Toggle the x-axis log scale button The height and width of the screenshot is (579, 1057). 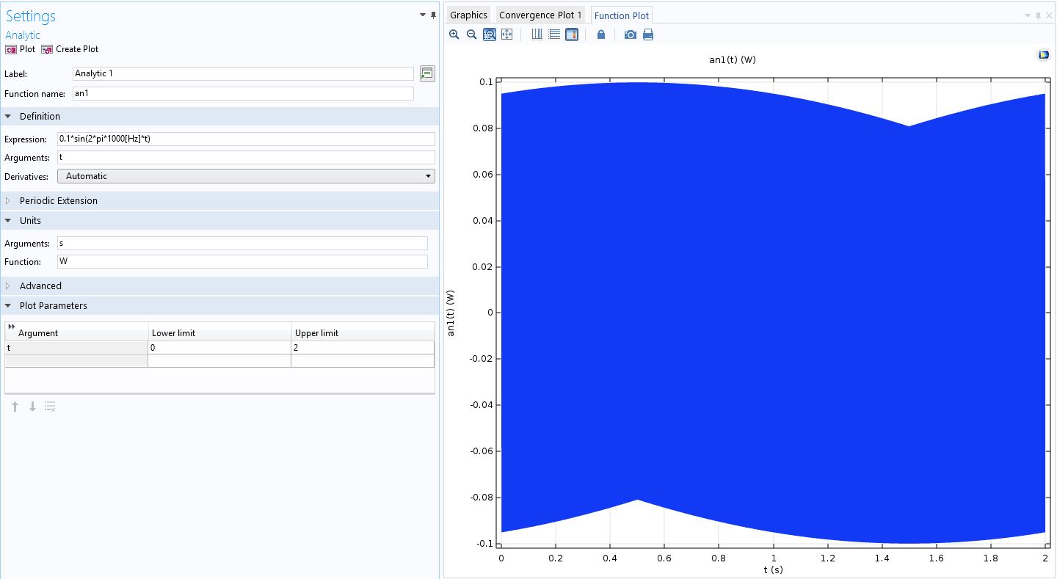pos(537,34)
